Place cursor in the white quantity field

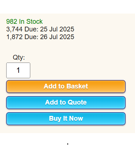18,70
